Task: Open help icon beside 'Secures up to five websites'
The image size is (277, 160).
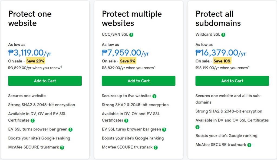Action: point(154,96)
